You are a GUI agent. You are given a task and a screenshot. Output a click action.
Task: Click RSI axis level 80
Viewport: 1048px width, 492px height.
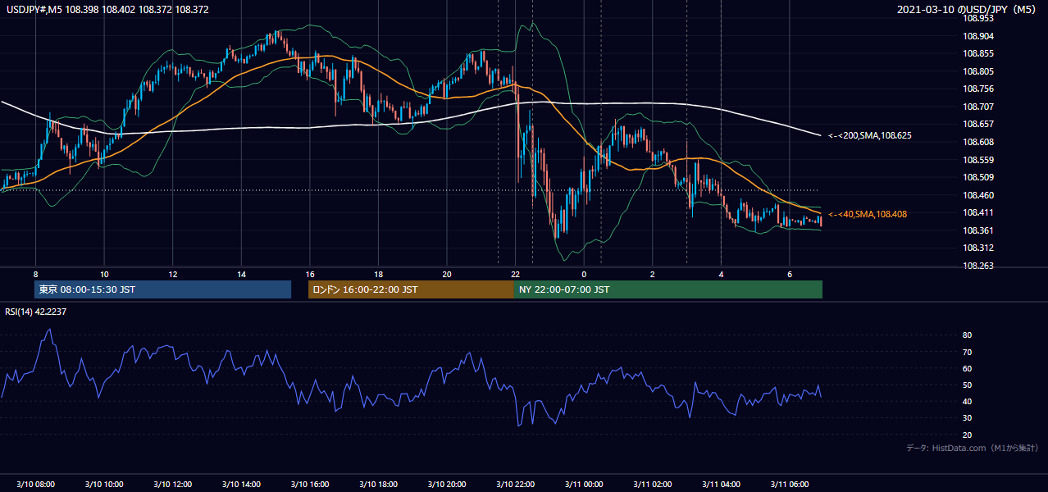(968, 335)
